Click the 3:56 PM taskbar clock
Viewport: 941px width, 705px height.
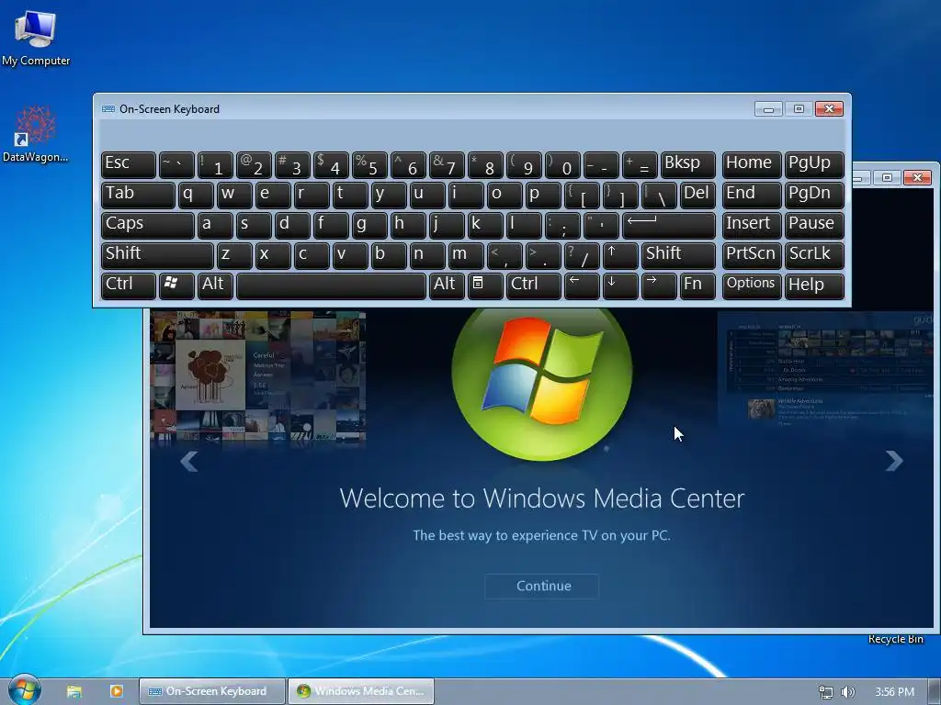point(894,692)
